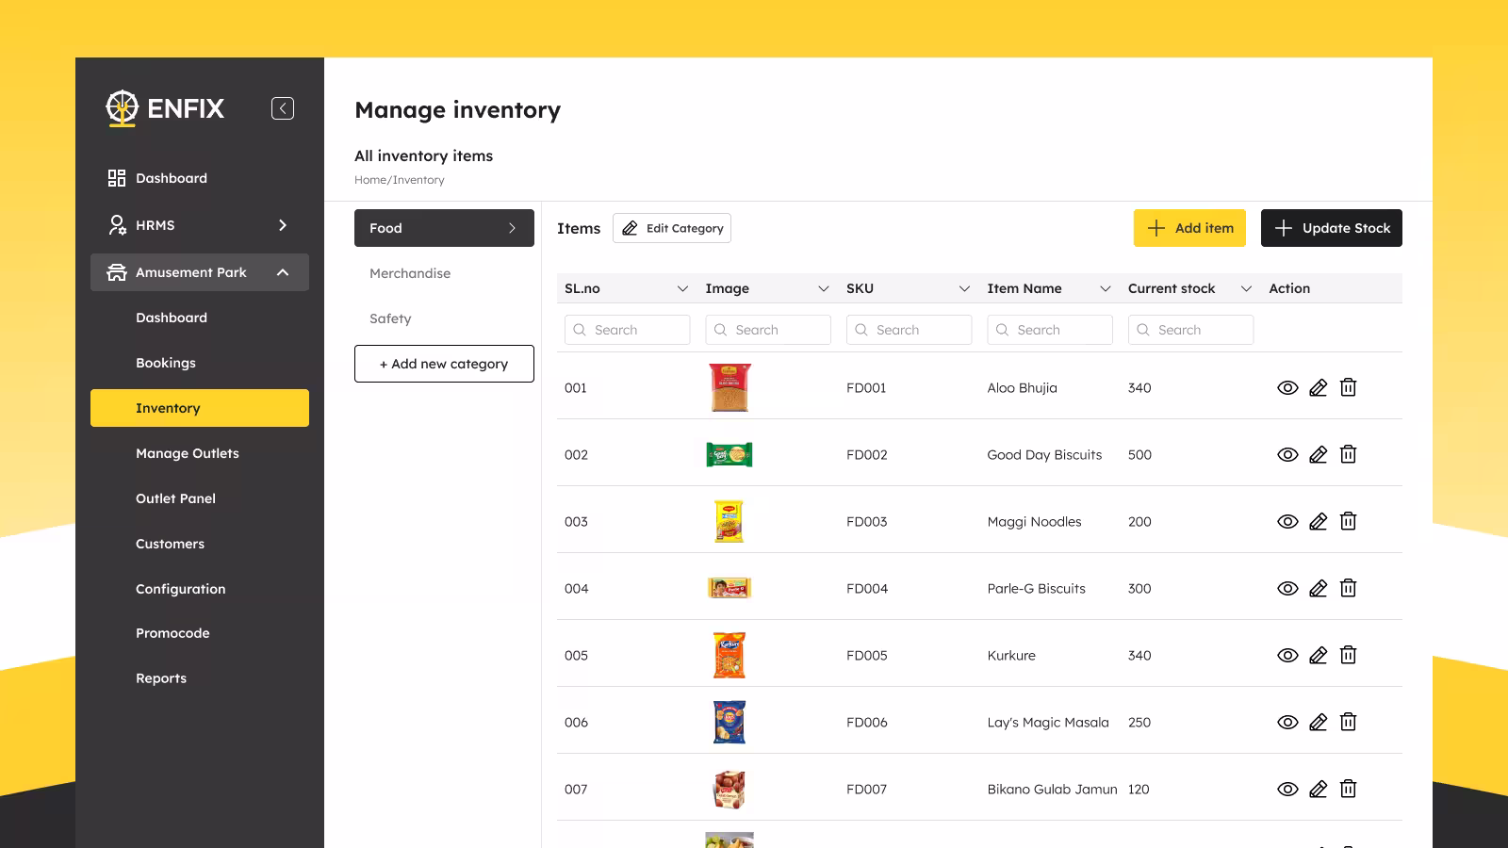This screenshot has height=848, width=1508.
Task: Collapse the Amusement Park menu section
Action: (x=283, y=272)
